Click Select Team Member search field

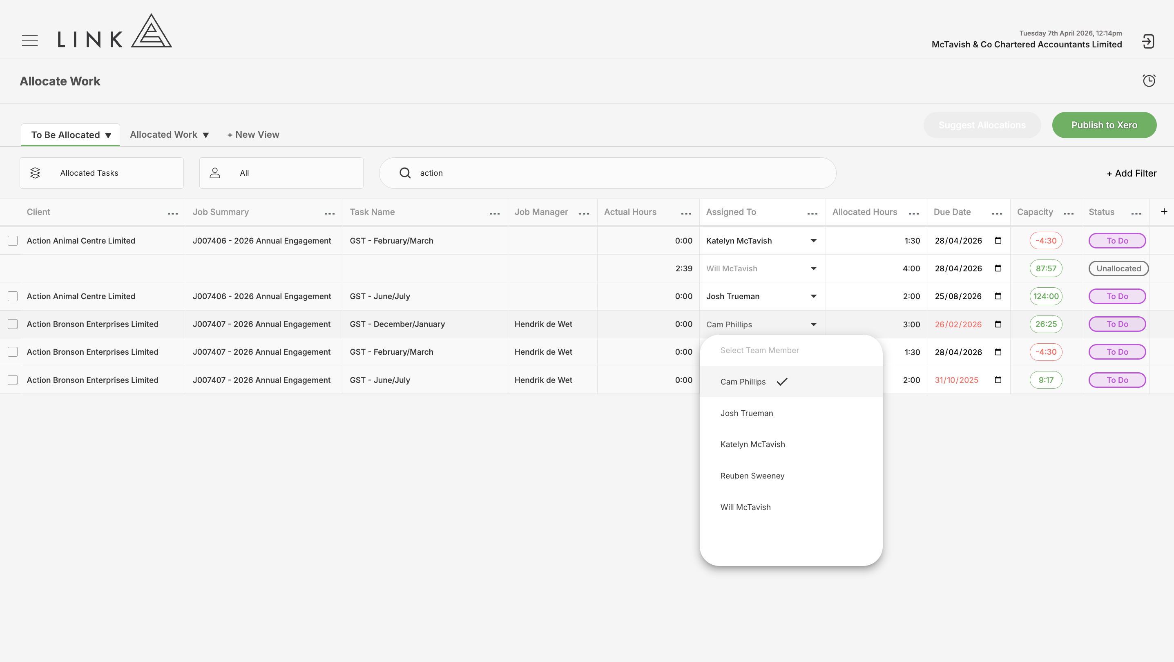coord(791,350)
